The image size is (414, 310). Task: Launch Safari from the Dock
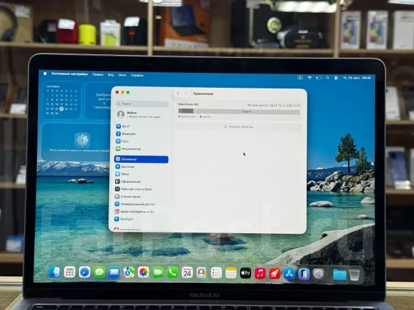coord(85,273)
